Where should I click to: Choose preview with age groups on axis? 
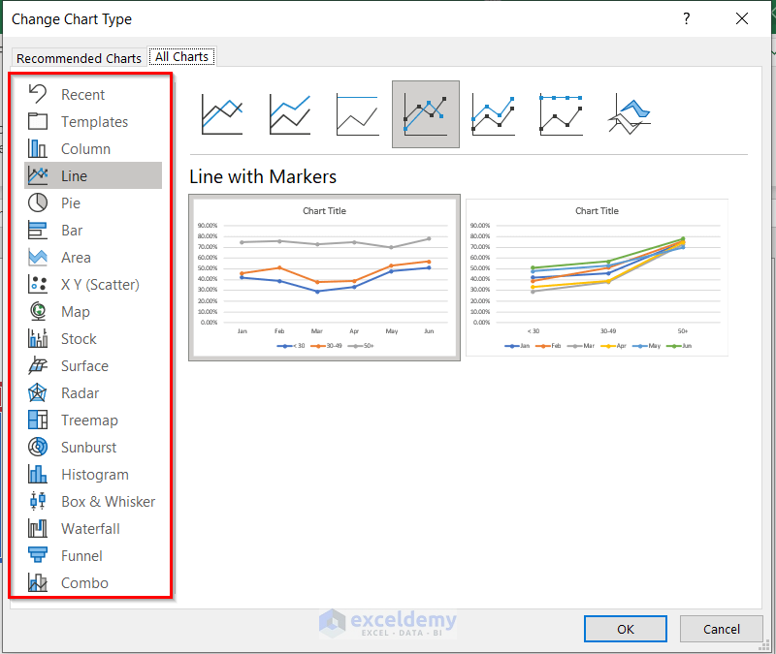pos(597,277)
